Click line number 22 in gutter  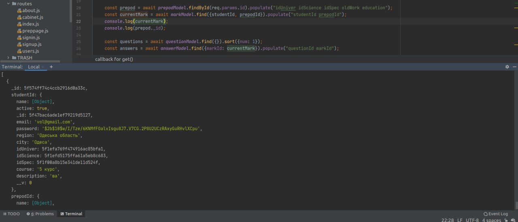(78, 21)
